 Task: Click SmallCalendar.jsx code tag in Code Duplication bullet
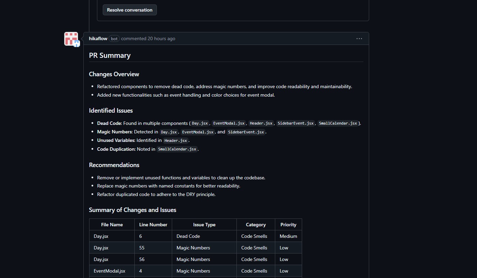(x=177, y=149)
